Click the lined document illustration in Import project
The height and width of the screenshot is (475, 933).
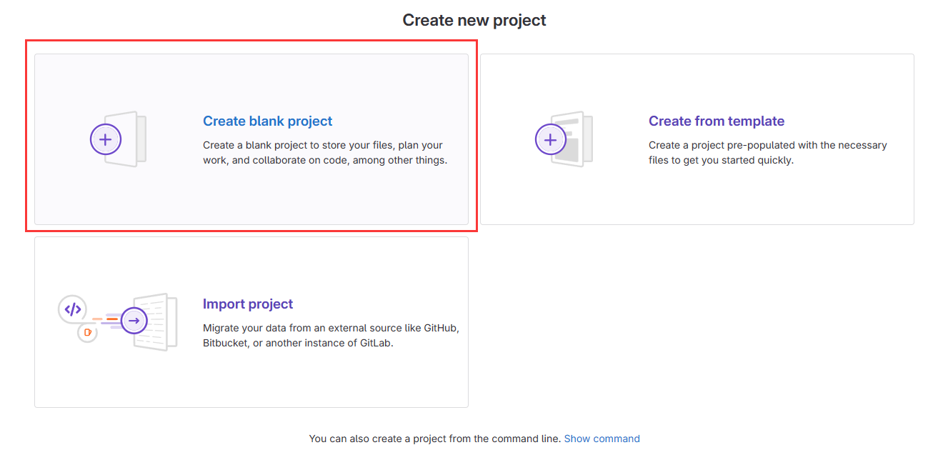(x=159, y=321)
